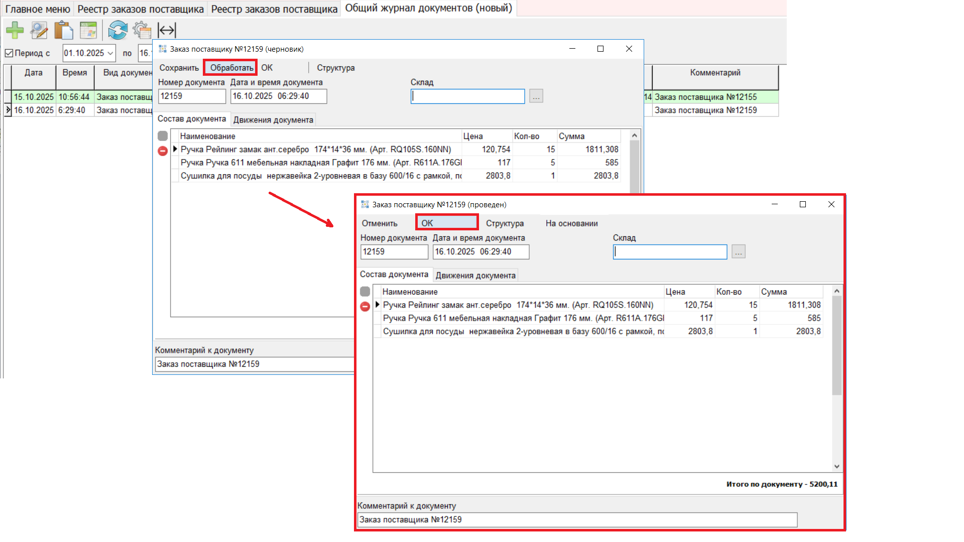Click the green plus add document icon
Viewport: 964px width, 542px height.
[15, 30]
